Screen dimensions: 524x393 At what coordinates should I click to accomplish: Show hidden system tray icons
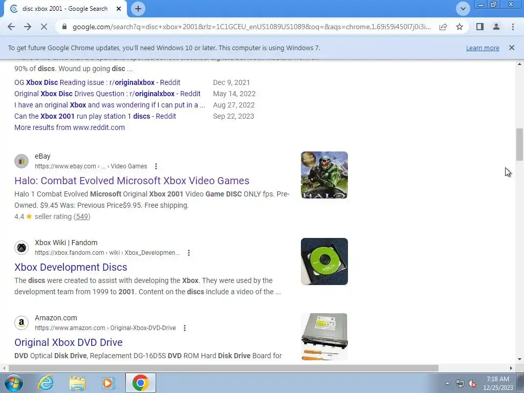447,383
